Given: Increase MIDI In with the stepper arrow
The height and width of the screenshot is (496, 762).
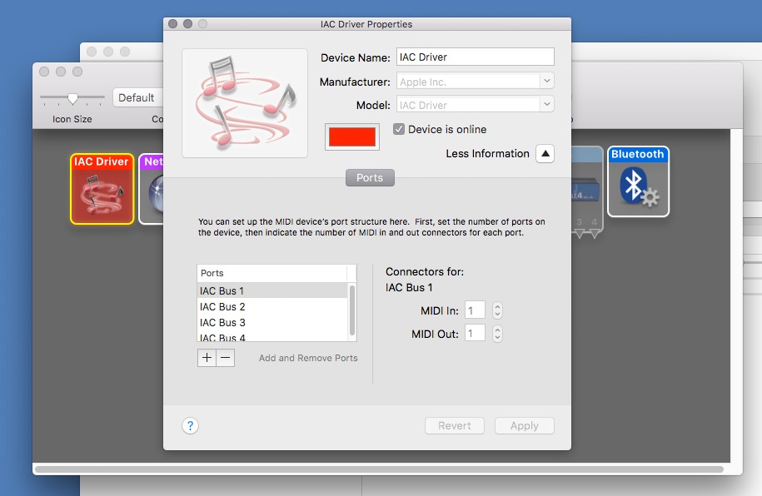Looking at the screenshot, I should pos(496,305).
